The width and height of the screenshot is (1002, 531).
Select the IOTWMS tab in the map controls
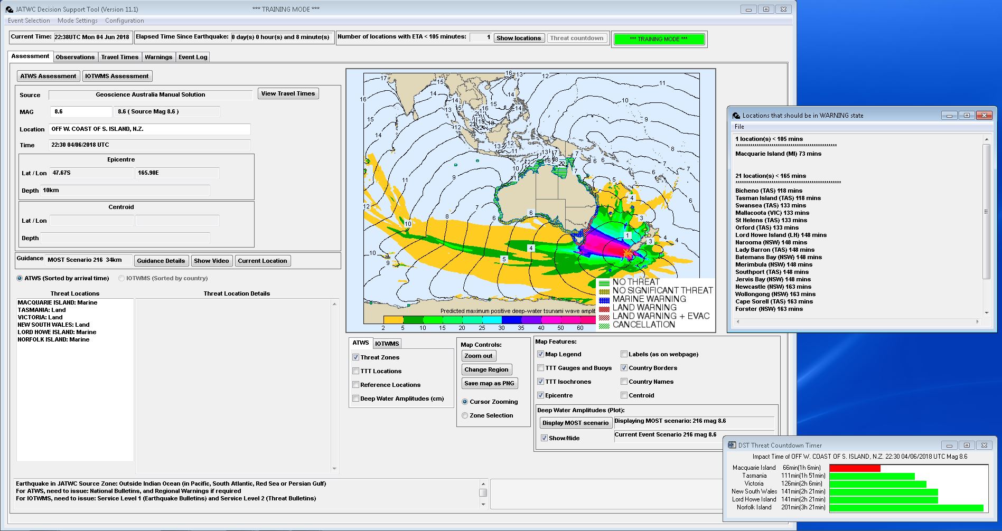pyautogui.click(x=387, y=343)
